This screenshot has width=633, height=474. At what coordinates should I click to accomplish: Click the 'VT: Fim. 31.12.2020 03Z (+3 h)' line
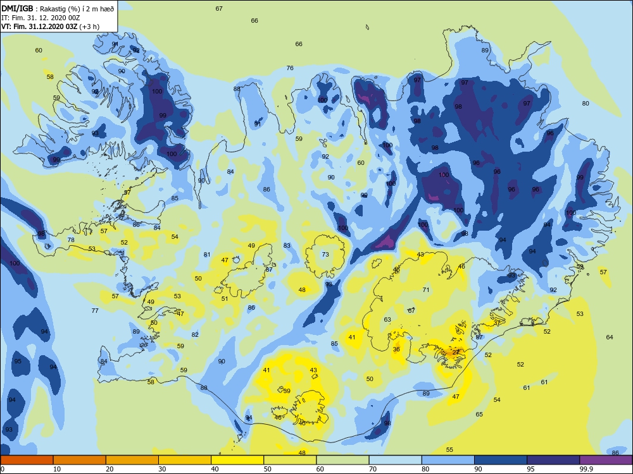pyautogui.click(x=50, y=27)
